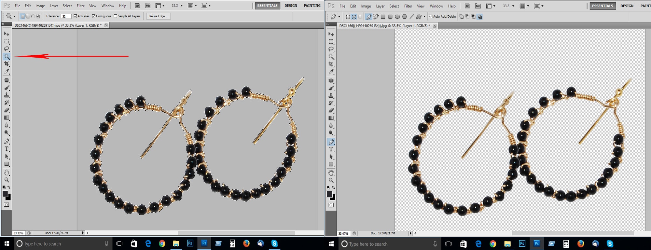Select Eyedropper tool in left window
The width and height of the screenshot is (651, 250).
point(7,71)
